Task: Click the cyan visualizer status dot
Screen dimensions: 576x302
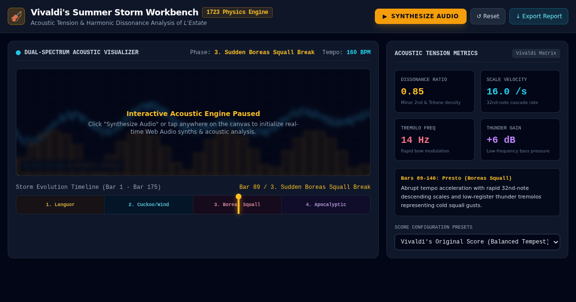Action: (x=18, y=53)
